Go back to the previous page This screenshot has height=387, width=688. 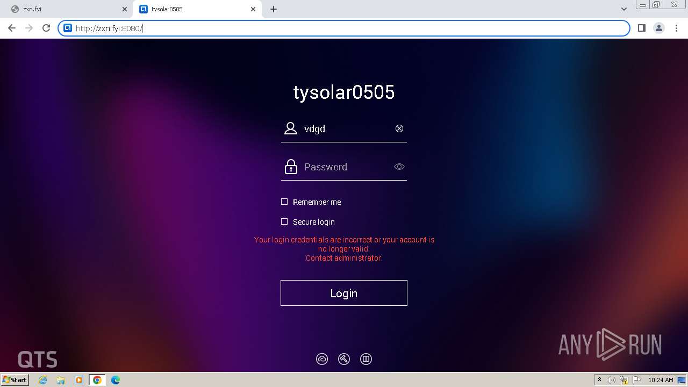click(12, 28)
